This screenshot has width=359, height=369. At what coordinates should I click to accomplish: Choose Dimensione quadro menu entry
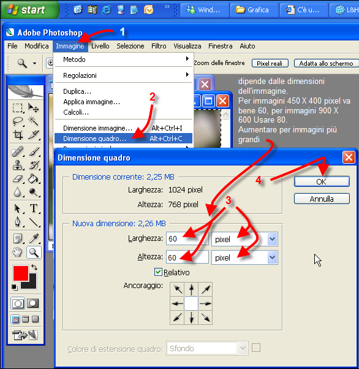tap(124, 139)
